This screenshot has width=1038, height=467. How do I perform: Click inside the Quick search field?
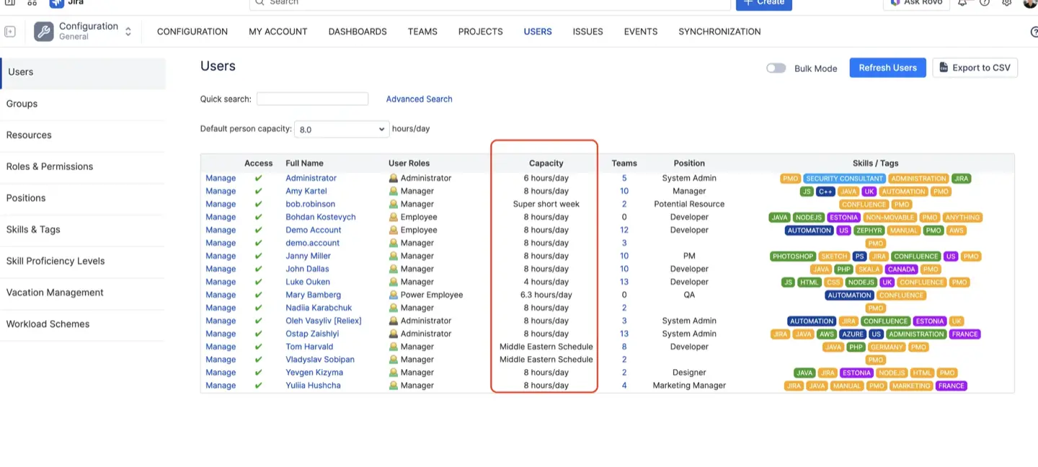(312, 99)
